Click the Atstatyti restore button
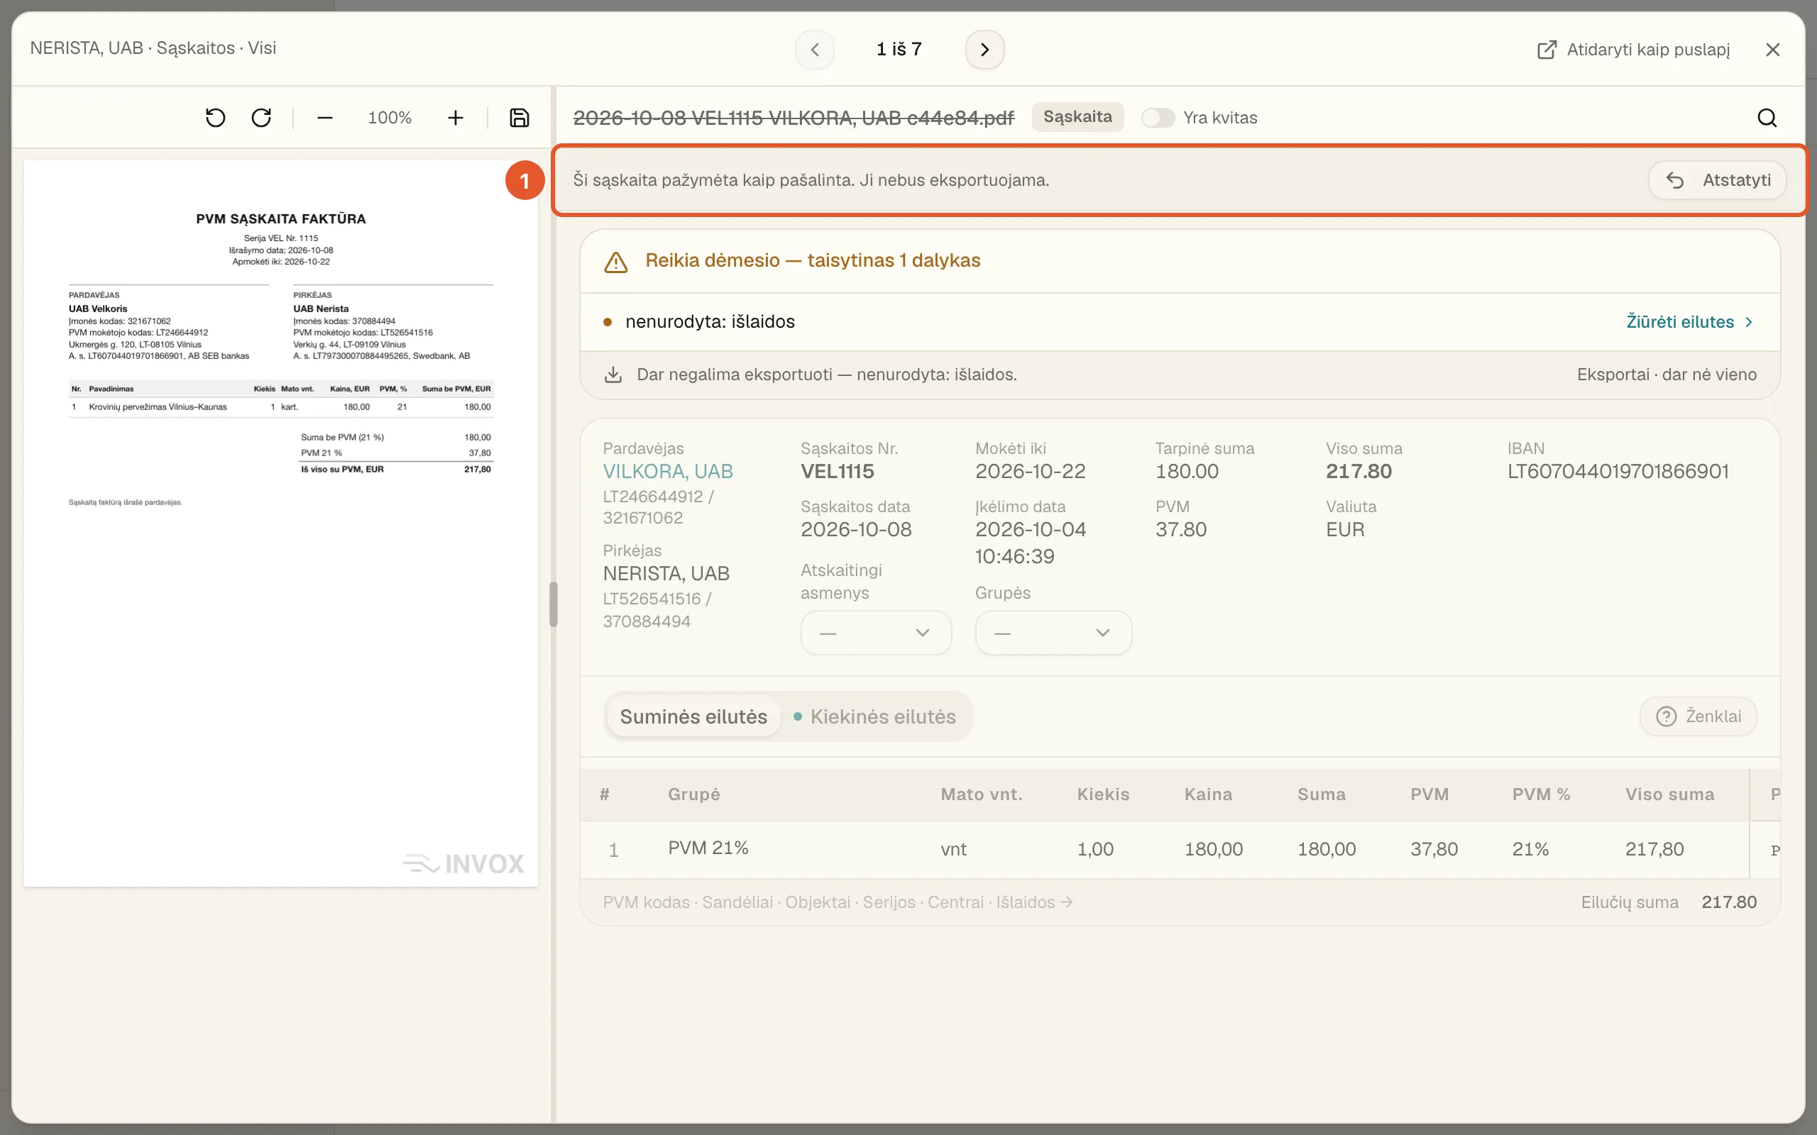The image size is (1817, 1135). coord(1717,180)
